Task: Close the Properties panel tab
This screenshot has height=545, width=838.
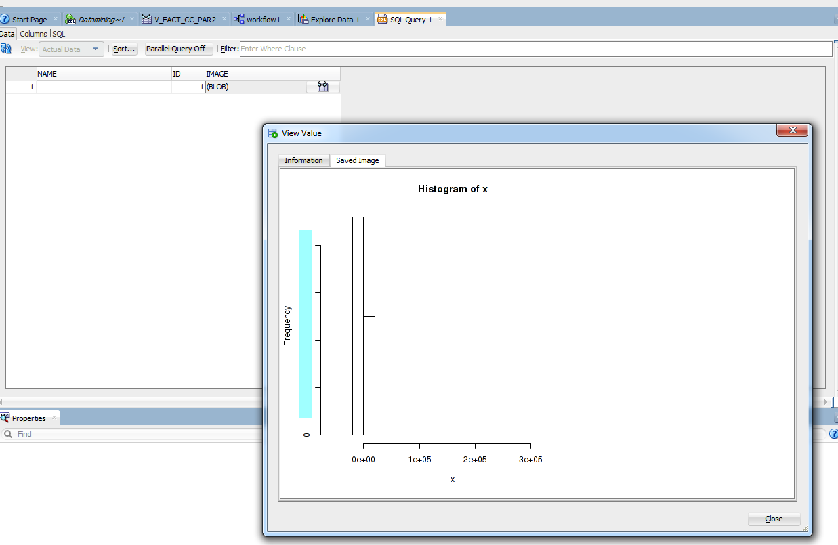Action: [54, 418]
